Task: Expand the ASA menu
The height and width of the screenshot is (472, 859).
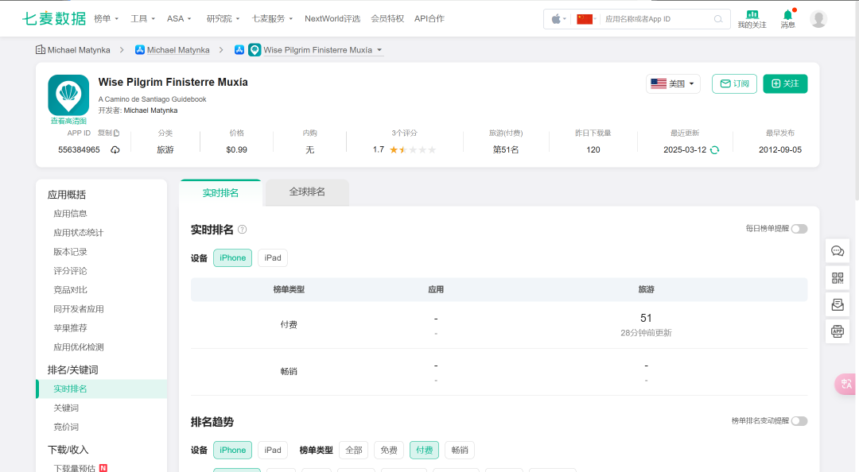Action: (179, 18)
